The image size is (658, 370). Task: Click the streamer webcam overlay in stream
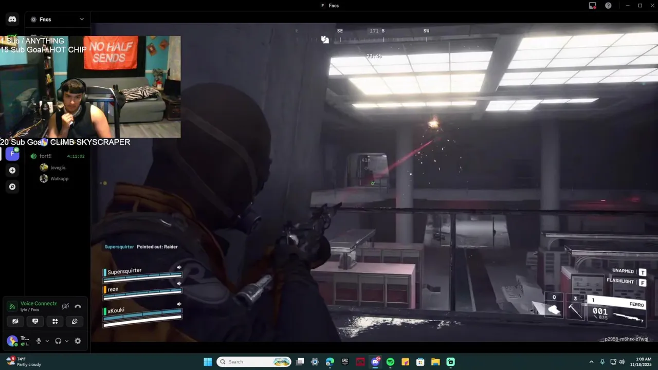[90, 87]
